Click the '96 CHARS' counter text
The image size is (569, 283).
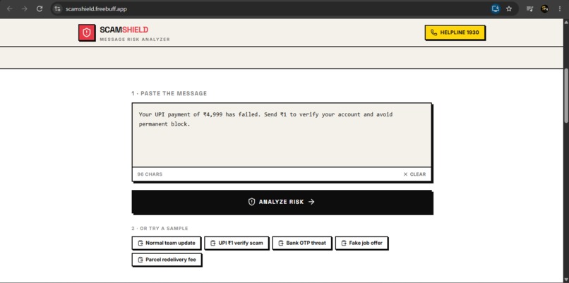click(150, 174)
